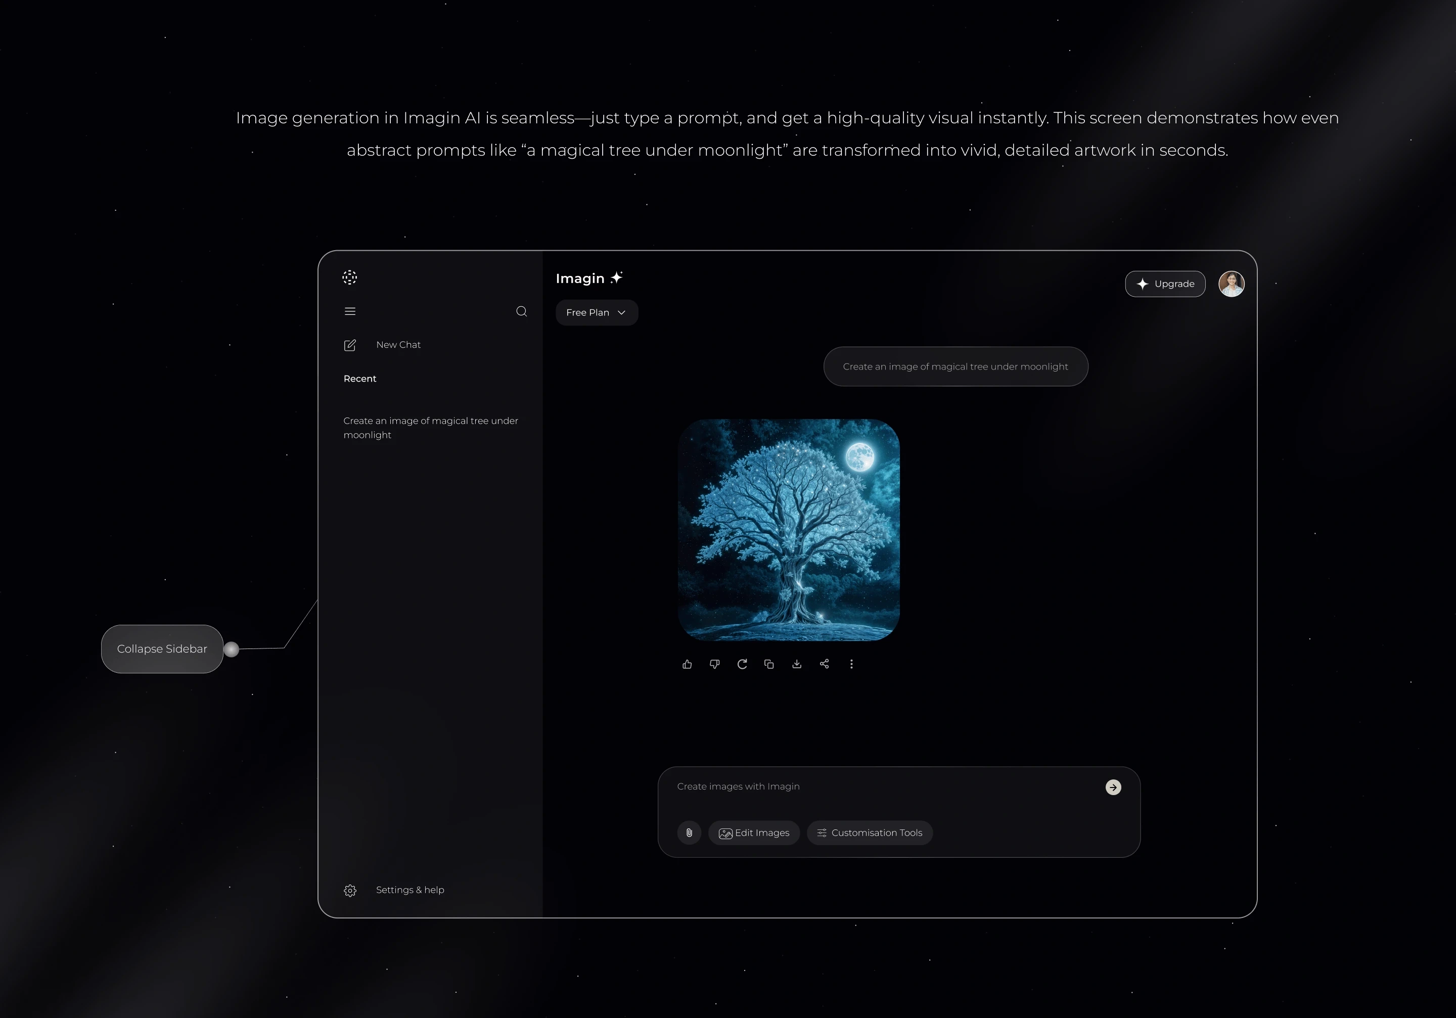The image size is (1456, 1018).
Task: Click inside the Create images with Imagin field
Action: coord(825,786)
